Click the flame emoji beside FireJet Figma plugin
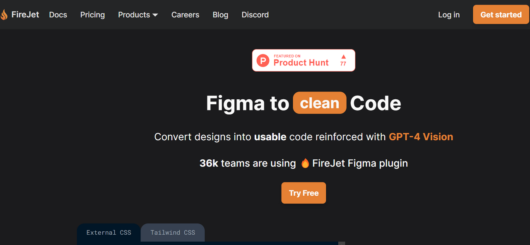 pyautogui.click(x=305, y=163)
